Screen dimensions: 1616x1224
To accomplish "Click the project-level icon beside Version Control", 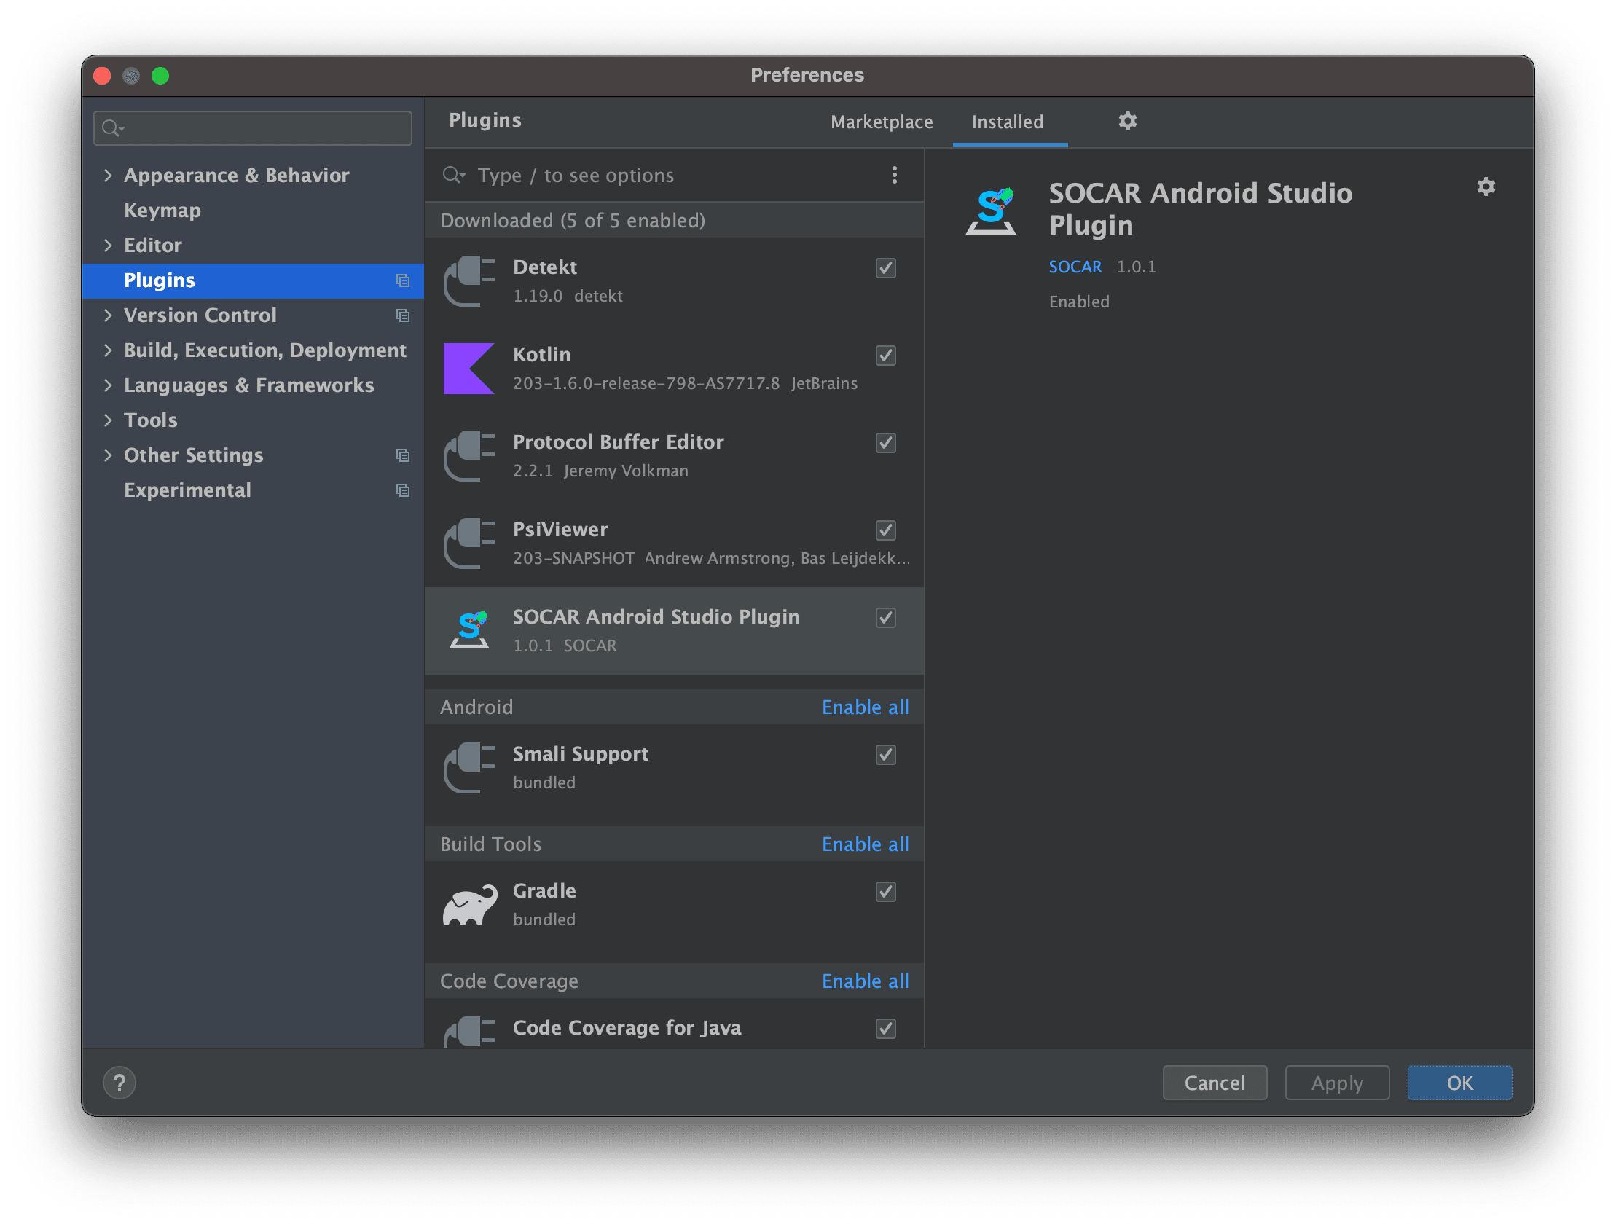I will 402,315.
